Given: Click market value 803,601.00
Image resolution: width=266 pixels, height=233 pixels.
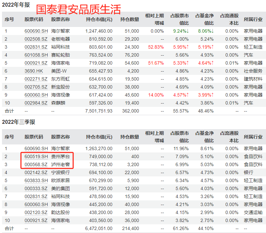Looking at the screenshot, I should (x=101, y=47).
